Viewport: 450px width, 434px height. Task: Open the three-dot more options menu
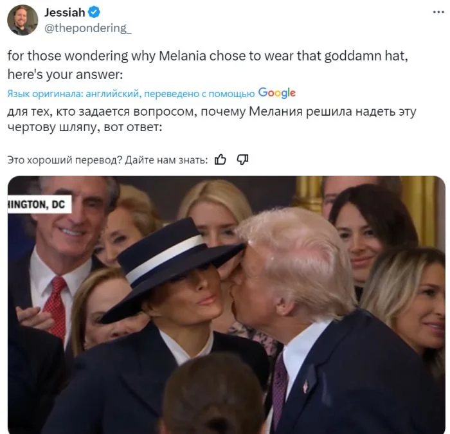pyautogui.click(x=438, y=12)
